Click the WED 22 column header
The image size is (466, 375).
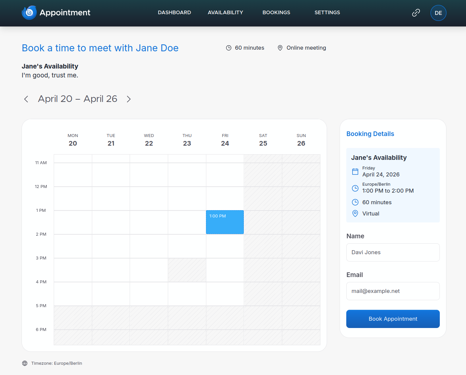149,140
